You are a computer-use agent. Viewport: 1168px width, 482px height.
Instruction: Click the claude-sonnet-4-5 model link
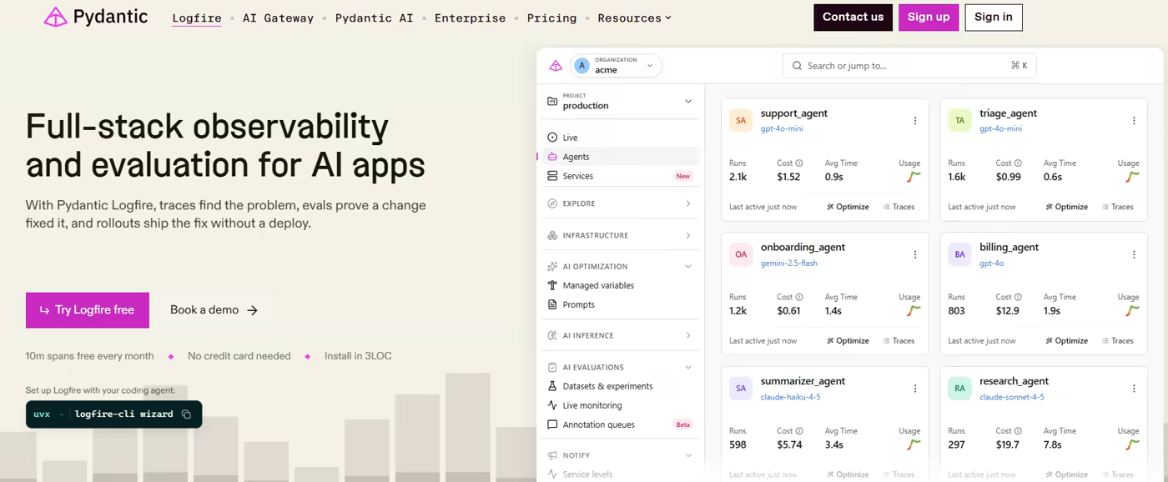click(x=1012, y=397)
